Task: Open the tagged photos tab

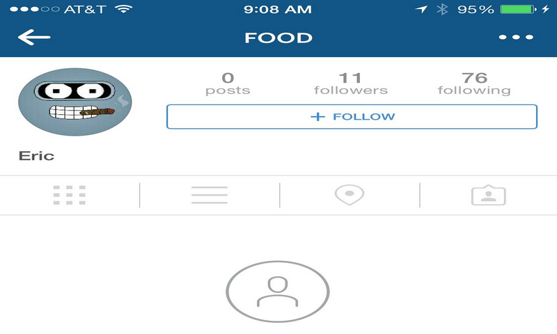Action: pyautogui.click(x=489, y=195)
